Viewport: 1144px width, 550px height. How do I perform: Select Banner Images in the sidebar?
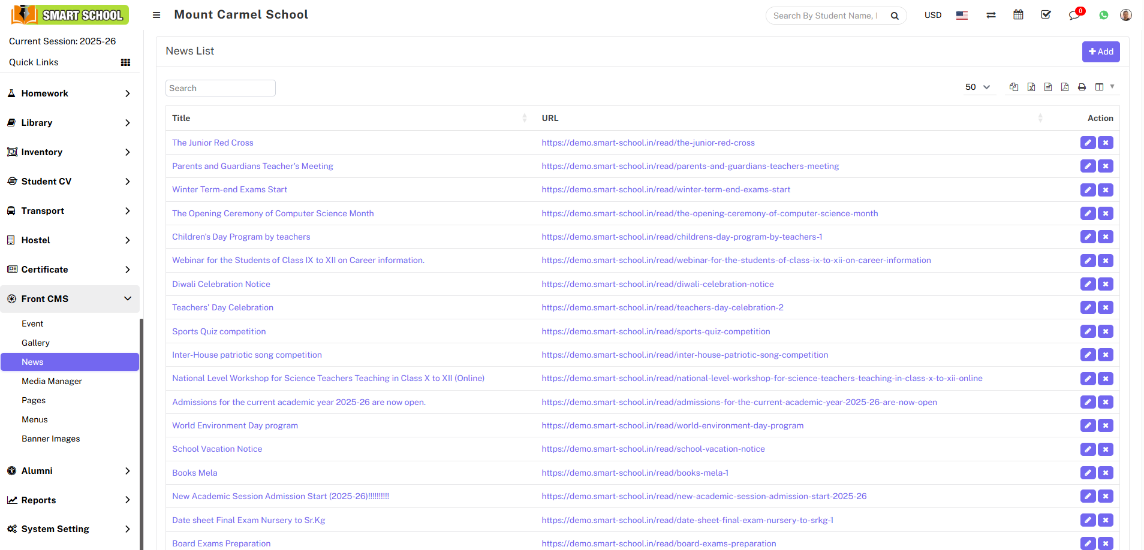pos(51,439)
